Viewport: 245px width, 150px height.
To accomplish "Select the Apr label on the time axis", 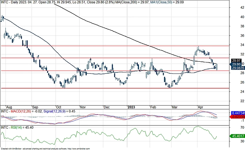I will tap(200, 107).
